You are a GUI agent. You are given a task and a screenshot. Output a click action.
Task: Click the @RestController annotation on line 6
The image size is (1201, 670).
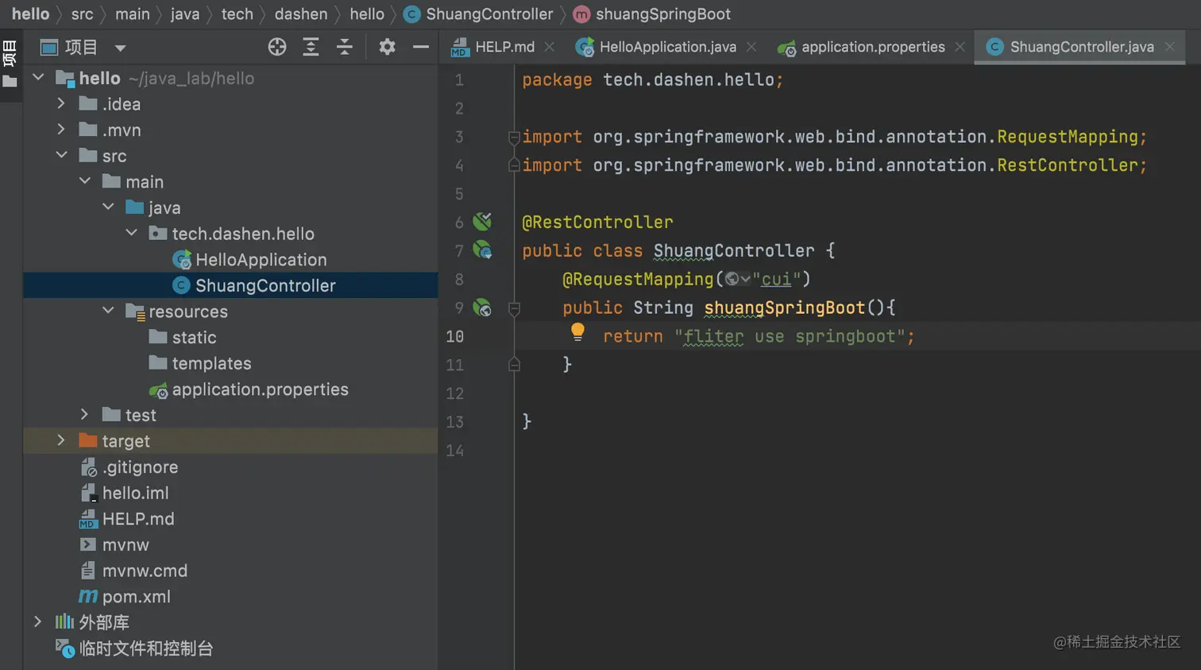[x=597, y=222]
